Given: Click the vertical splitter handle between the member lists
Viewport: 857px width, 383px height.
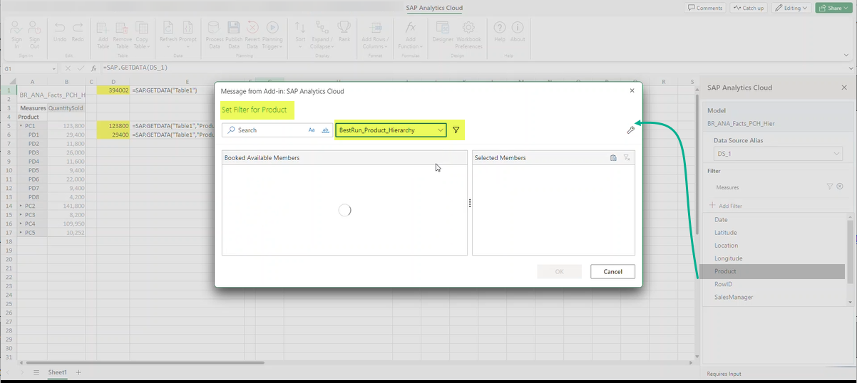Looking at the screenshot, I should click(x=470, y=203).
